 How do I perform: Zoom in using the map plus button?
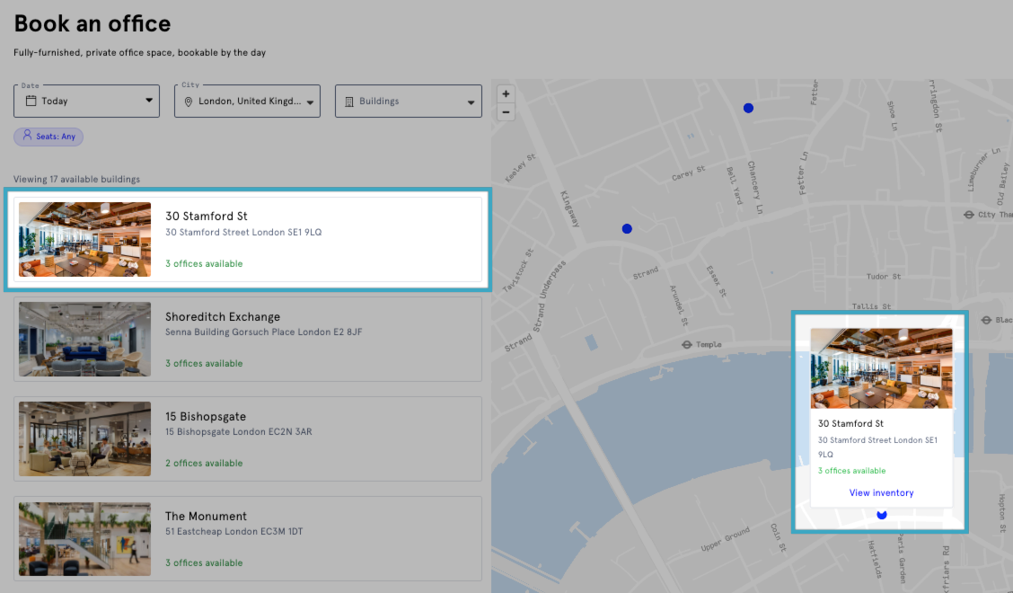coord(506,93)
